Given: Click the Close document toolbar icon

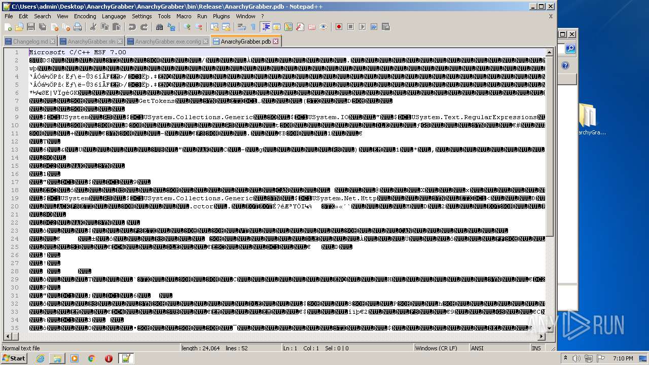Looking at the screenshot, I should (x=54, y=27).
